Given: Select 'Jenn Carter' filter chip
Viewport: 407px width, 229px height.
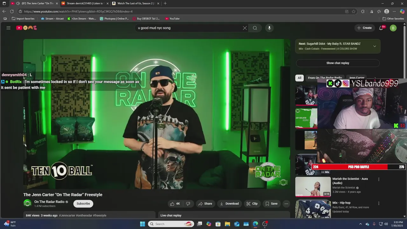Looking at the screenshot, I should pos(356,78).
